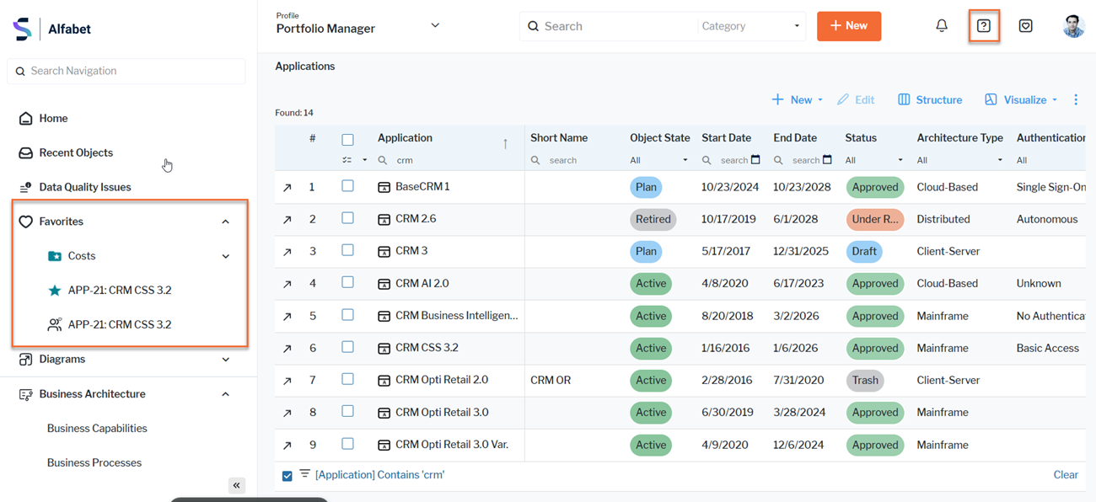Open Data Quality Issues in navigation

coord(84,187)
